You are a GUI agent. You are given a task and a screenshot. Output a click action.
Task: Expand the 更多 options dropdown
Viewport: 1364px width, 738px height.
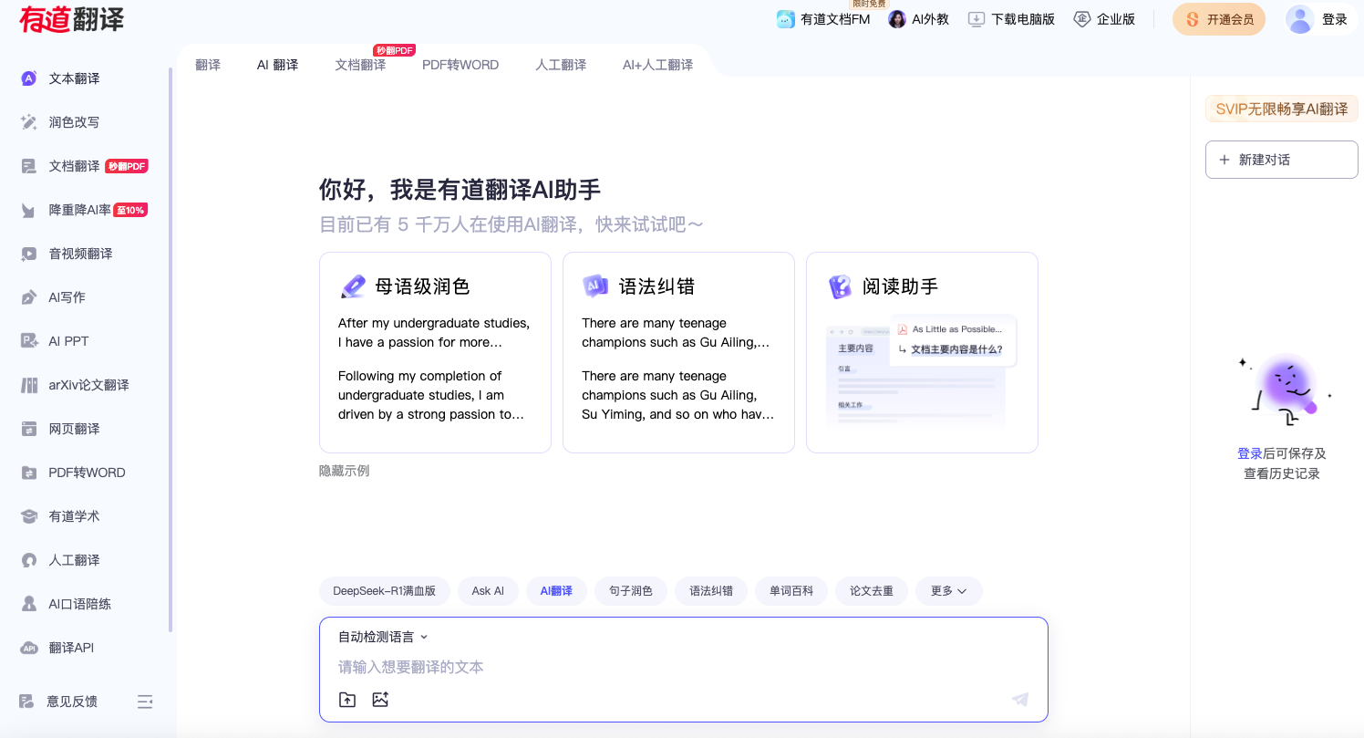coord(948,591)
